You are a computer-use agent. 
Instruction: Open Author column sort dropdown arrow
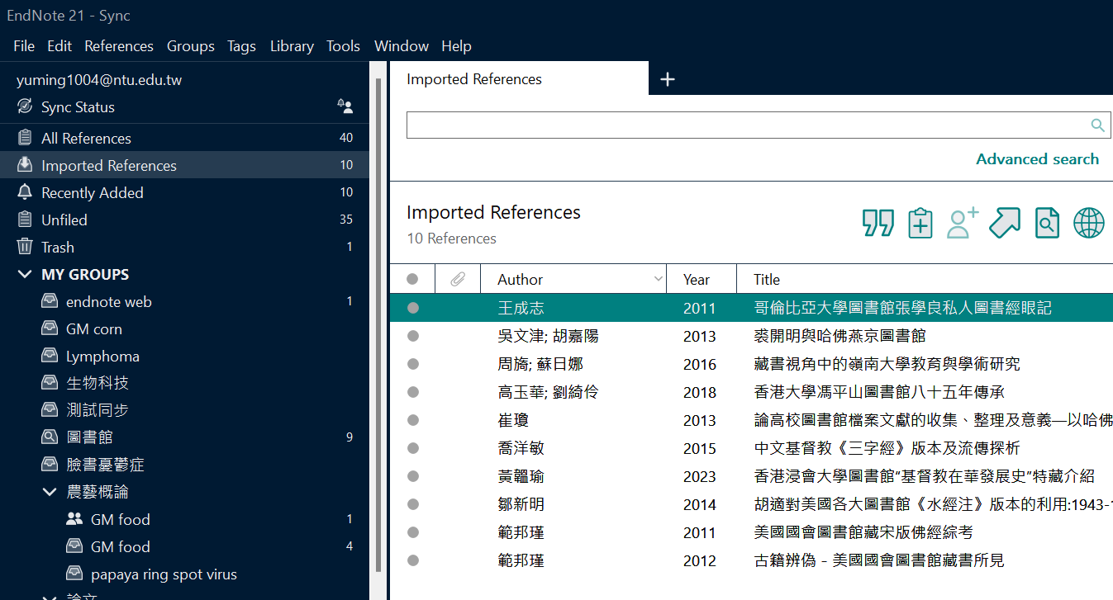click(659, 279)
